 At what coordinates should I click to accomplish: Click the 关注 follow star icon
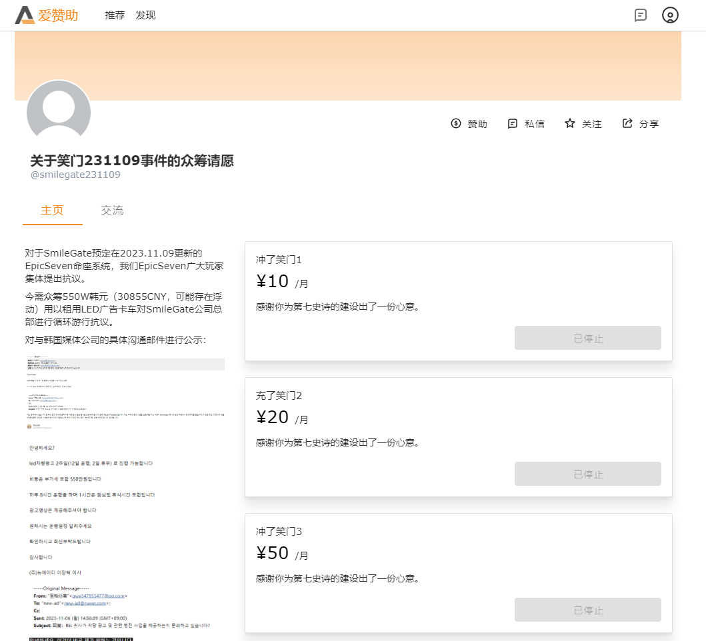click(570, 124)
